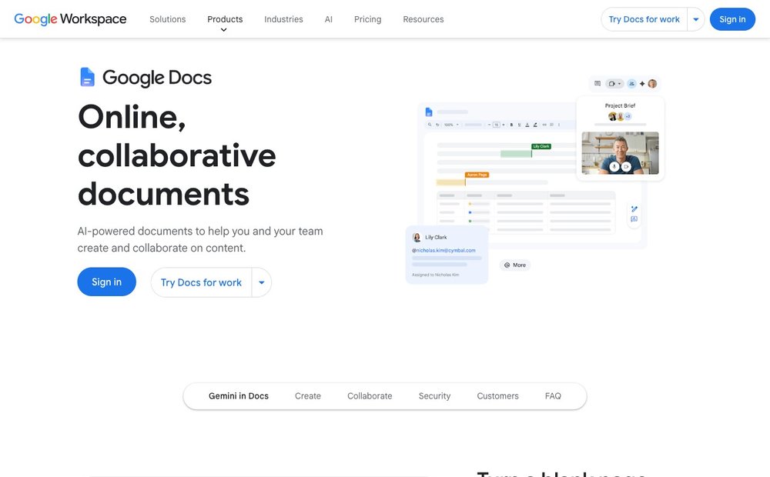Click the Docs file icon inside illustration
The width and height of the screenshot is (770, 477).
click(429, 112)
